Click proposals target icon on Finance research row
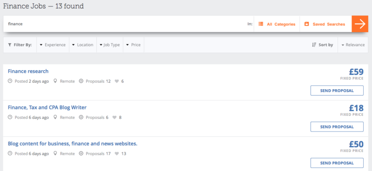Viewport: 372px width, 171px height. 81,81
